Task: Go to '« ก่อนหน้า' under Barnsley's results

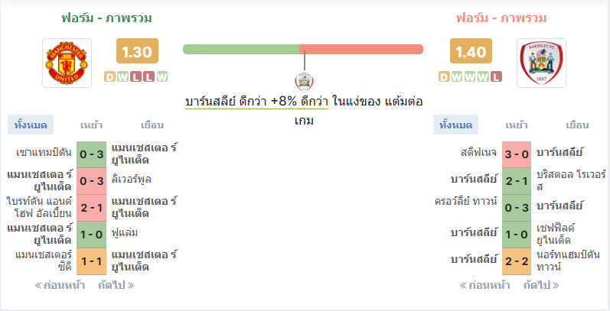Action: (484, 285)
